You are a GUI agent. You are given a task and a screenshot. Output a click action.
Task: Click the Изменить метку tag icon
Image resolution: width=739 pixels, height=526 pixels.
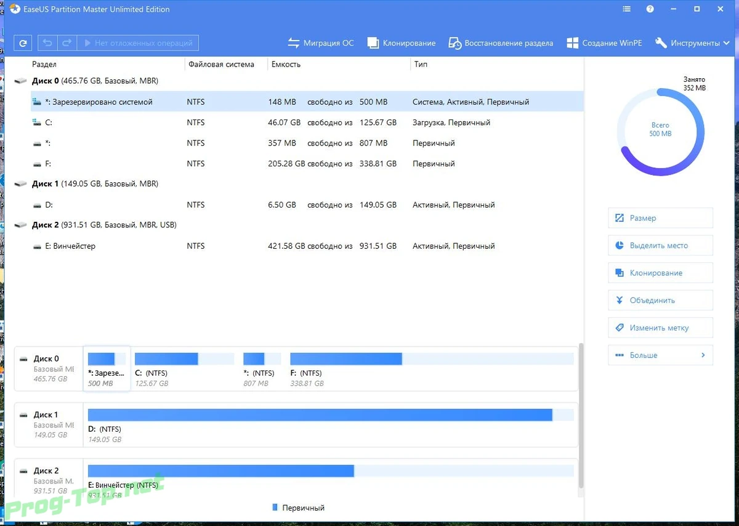pos(620,328)
